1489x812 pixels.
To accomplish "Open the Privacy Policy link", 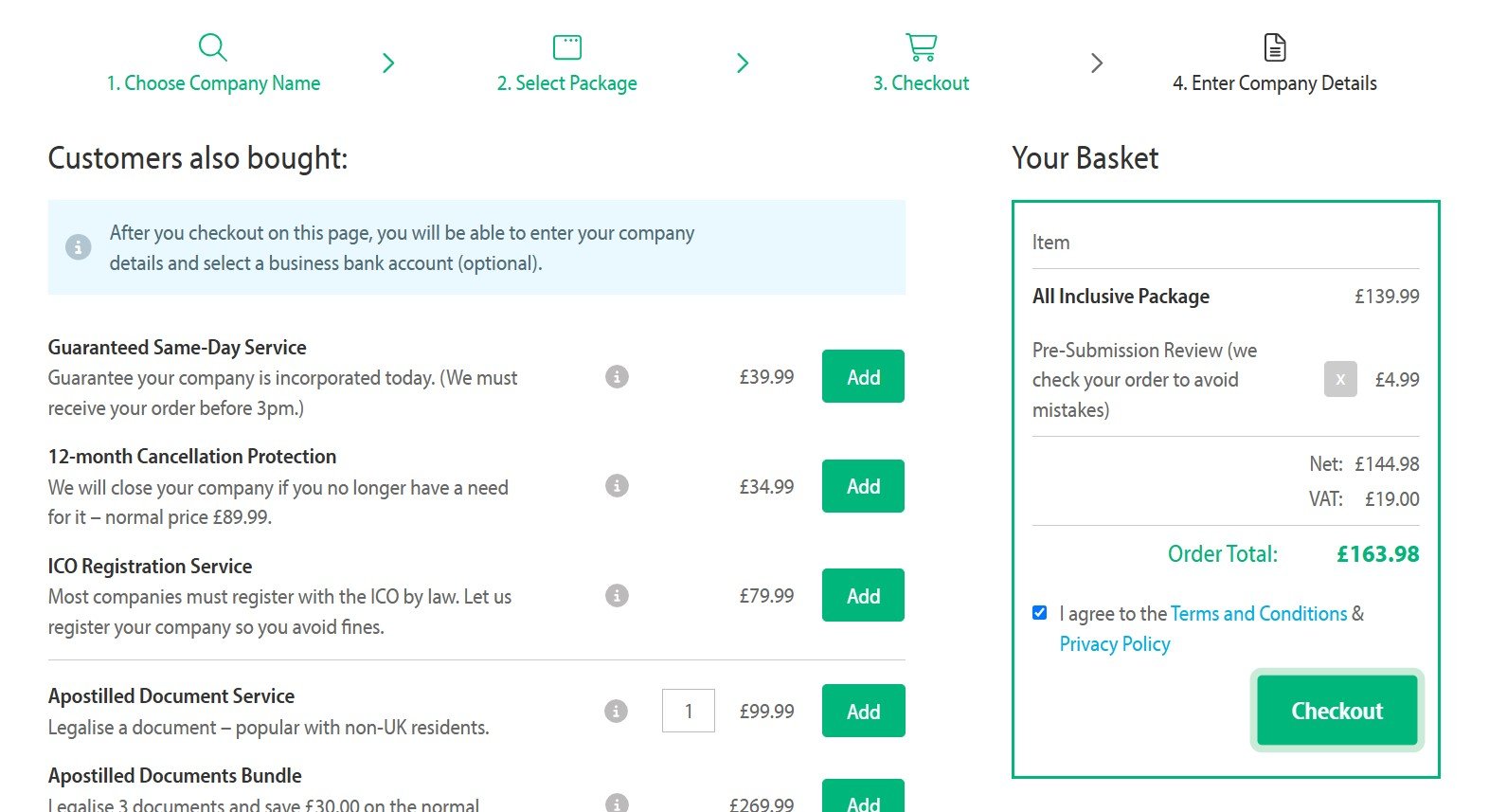I will 1115,644.
